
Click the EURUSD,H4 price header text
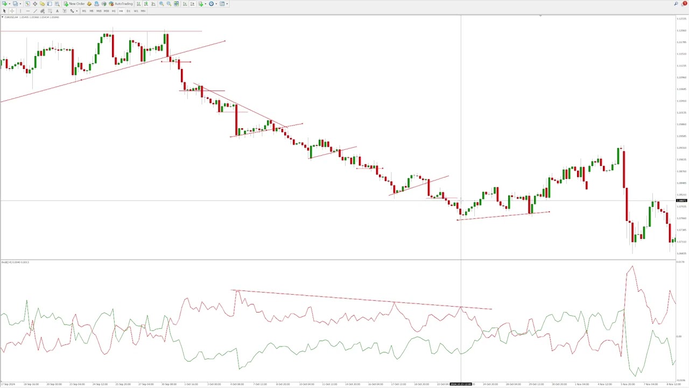tap(32, 17)
